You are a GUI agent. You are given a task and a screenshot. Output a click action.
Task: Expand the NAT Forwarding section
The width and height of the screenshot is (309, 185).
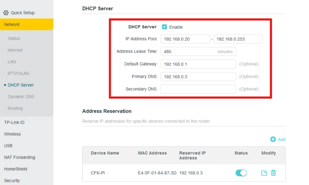coord(20,157)
